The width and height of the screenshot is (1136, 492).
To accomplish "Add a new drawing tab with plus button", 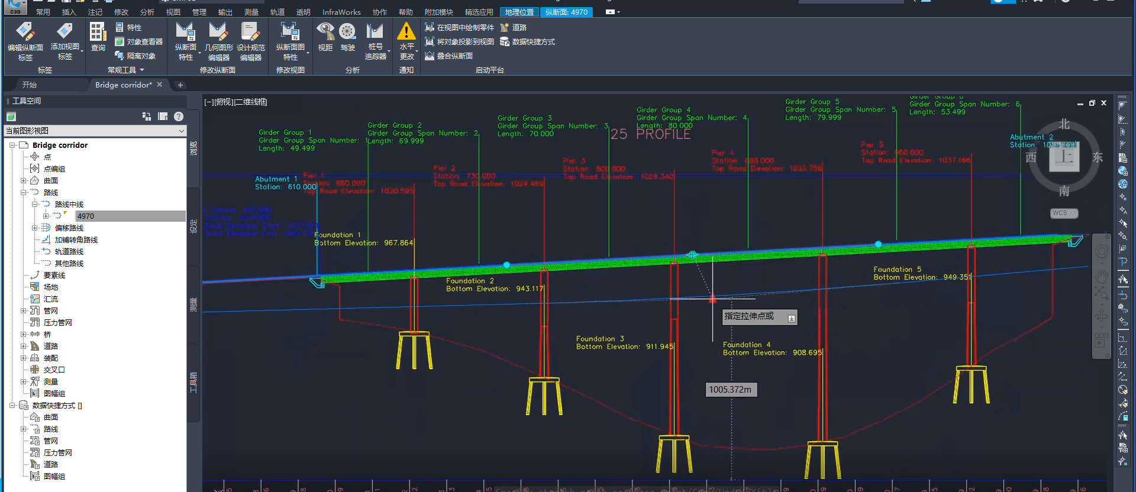I will click(x=180, y=85).
